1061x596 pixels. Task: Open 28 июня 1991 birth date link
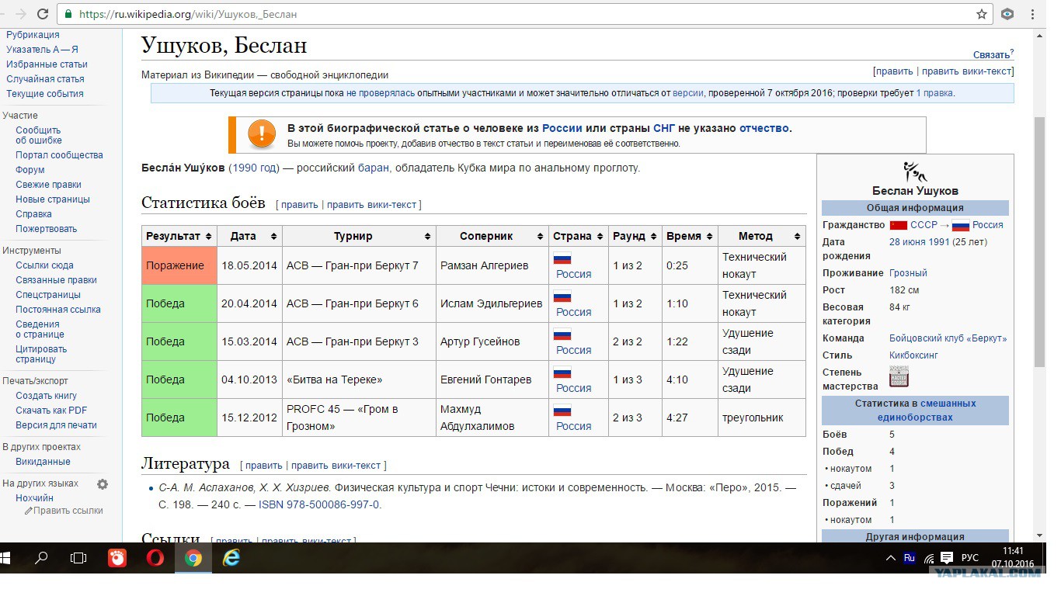[x=919, y=242]
